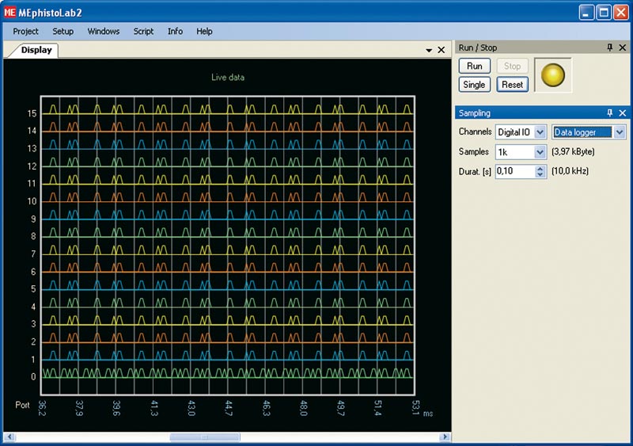Image resolution: width=633 pixels, height=446 pixels.
Task: Click the 44,7 time axis label
Action: [229, 408]
